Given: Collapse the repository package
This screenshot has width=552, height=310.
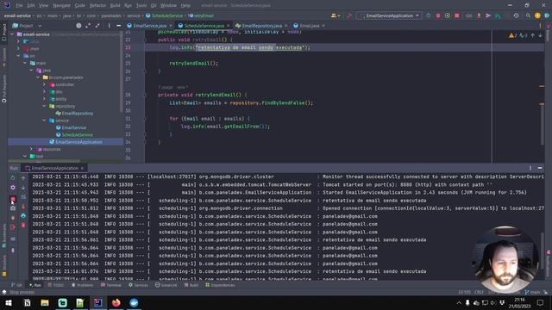Looking at the screenshot, I should click(x=44, y=106).
